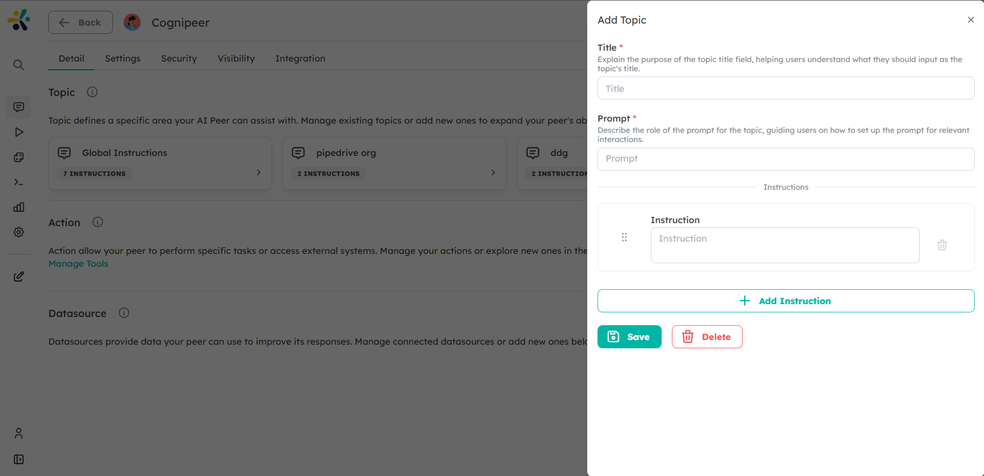Open the settings gear in sidebar
Viewport: 984px width, 476px height.
pyautogui.click(x=19, y=232)
